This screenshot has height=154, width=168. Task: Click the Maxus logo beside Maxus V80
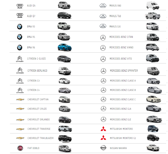pyautogui.click(x=103, y=6)
